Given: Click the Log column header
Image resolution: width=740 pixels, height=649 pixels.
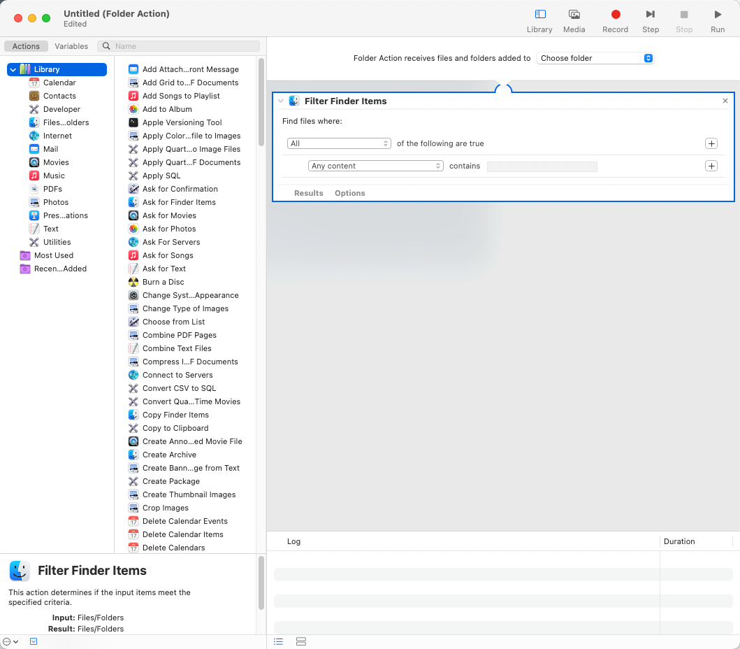Looking at the screenshot, I should click(x=293, y=541).
